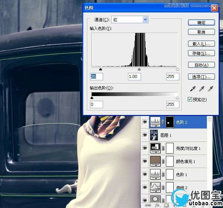The width and height of the screenshot is (223, 208).
Task: Click the input black level field
Action: [96, 77]
